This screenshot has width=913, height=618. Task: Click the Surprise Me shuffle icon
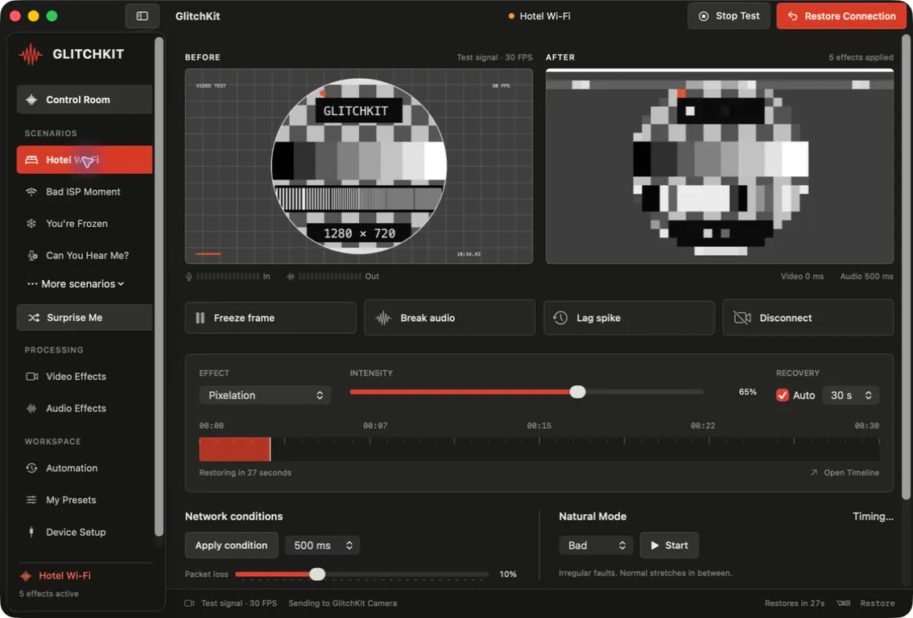tap(34, 318)
